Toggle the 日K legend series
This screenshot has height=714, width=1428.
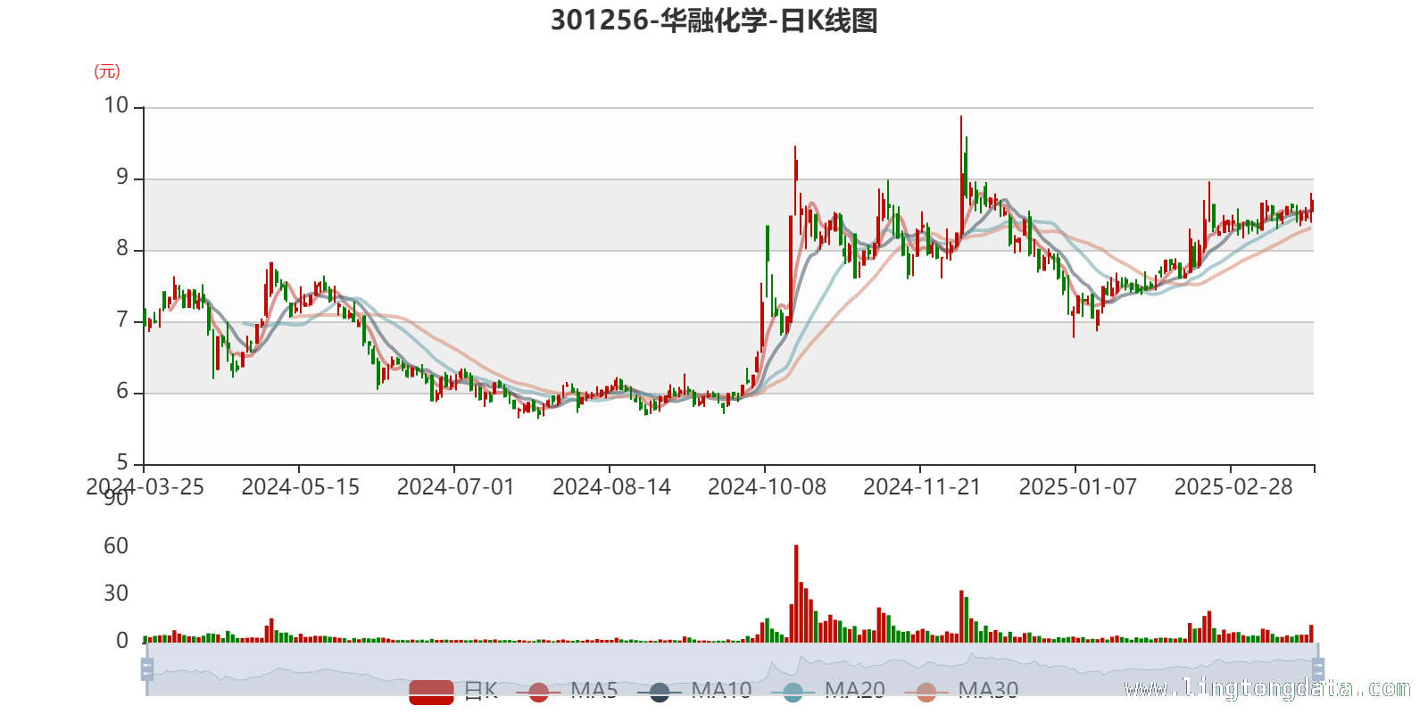pos(453,691)
